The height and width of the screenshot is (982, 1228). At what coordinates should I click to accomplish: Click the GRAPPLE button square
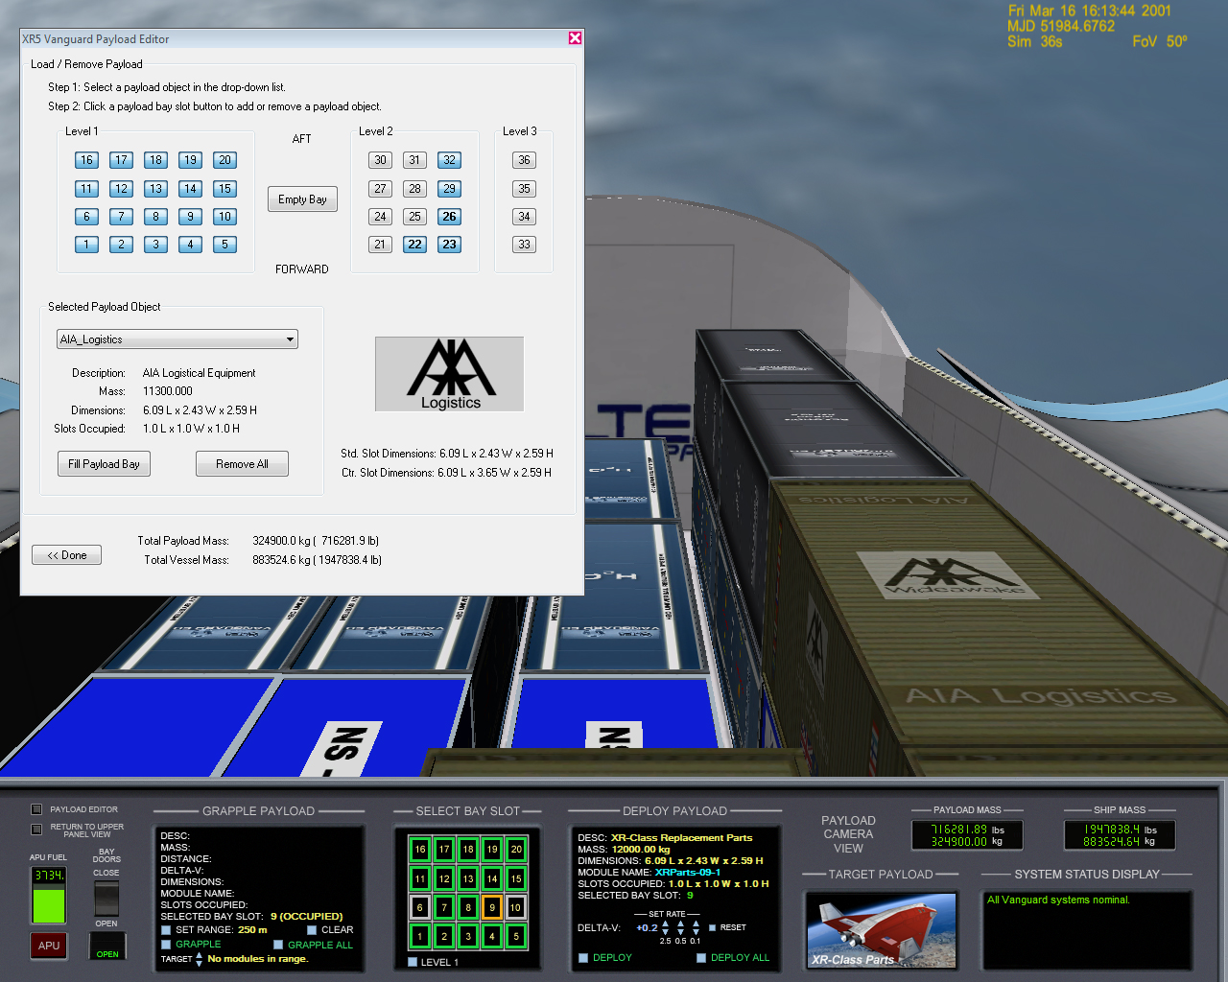point(166,945)
